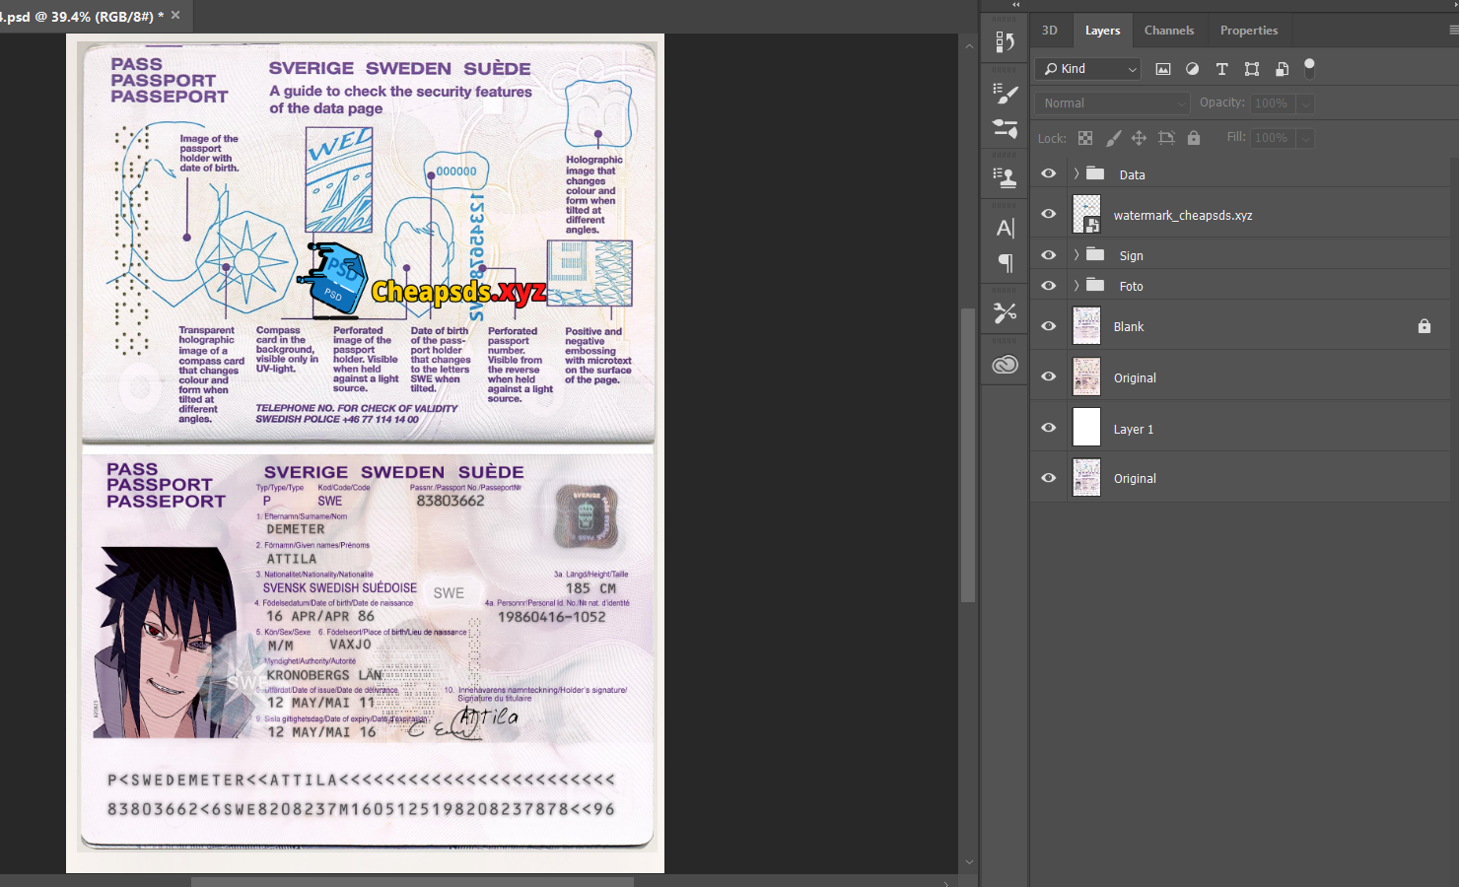This screenshot has height=887, width=1459.
Task: Expand the Foto layer group
Action: (x=1077, y=286)
